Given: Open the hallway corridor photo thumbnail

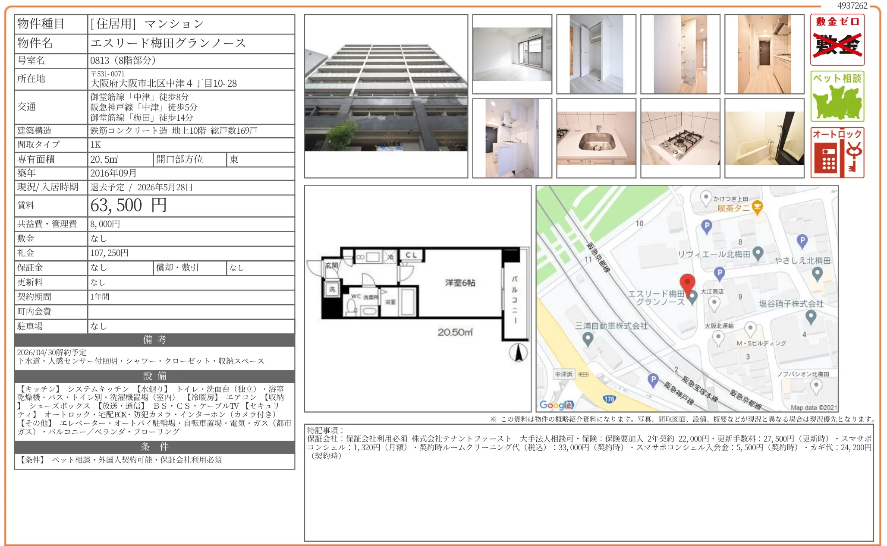Looking at the screenshot, I should point(764,54).
